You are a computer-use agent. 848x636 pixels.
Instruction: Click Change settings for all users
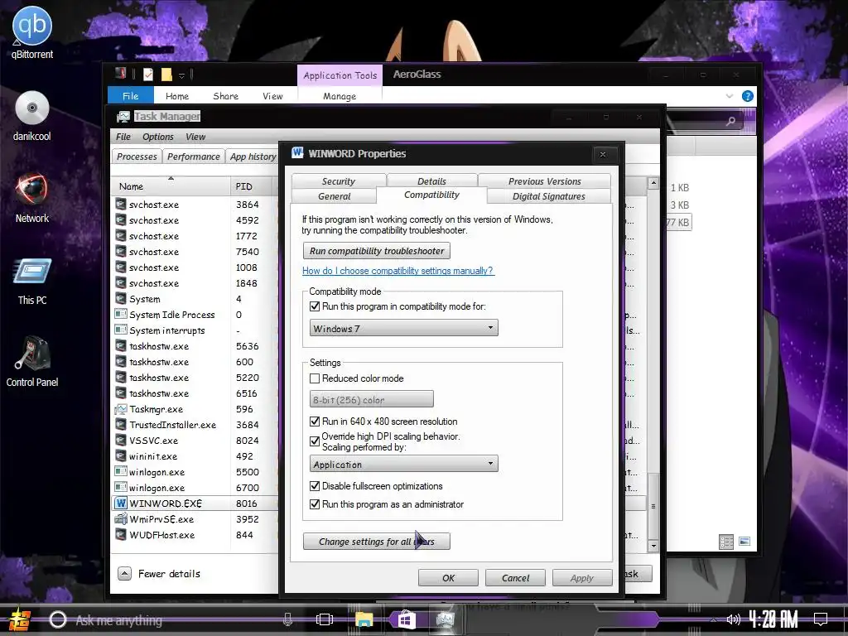(377, 542)
